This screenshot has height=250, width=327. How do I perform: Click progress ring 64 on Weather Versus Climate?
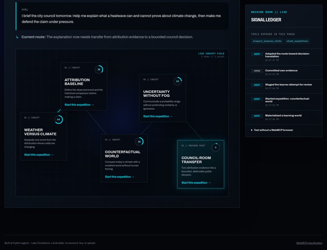pos(58,120)
